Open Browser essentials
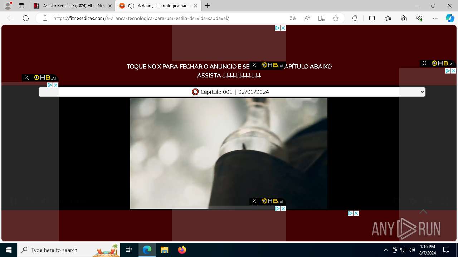The height and width of the screenshot is (257, 458). 419,18
